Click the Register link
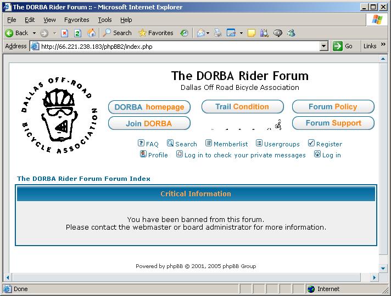This screenshot has height=296, width=391. (x=325, y=144)
